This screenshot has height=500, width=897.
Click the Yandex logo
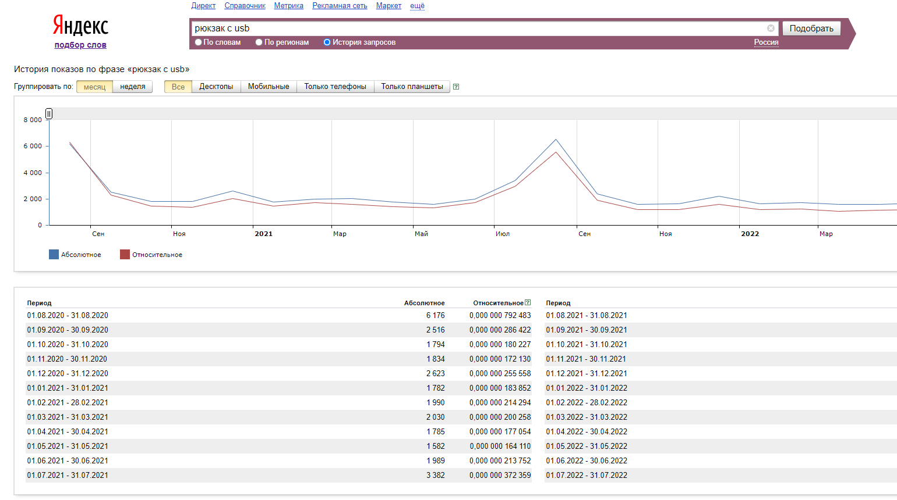tap(80, 26)
